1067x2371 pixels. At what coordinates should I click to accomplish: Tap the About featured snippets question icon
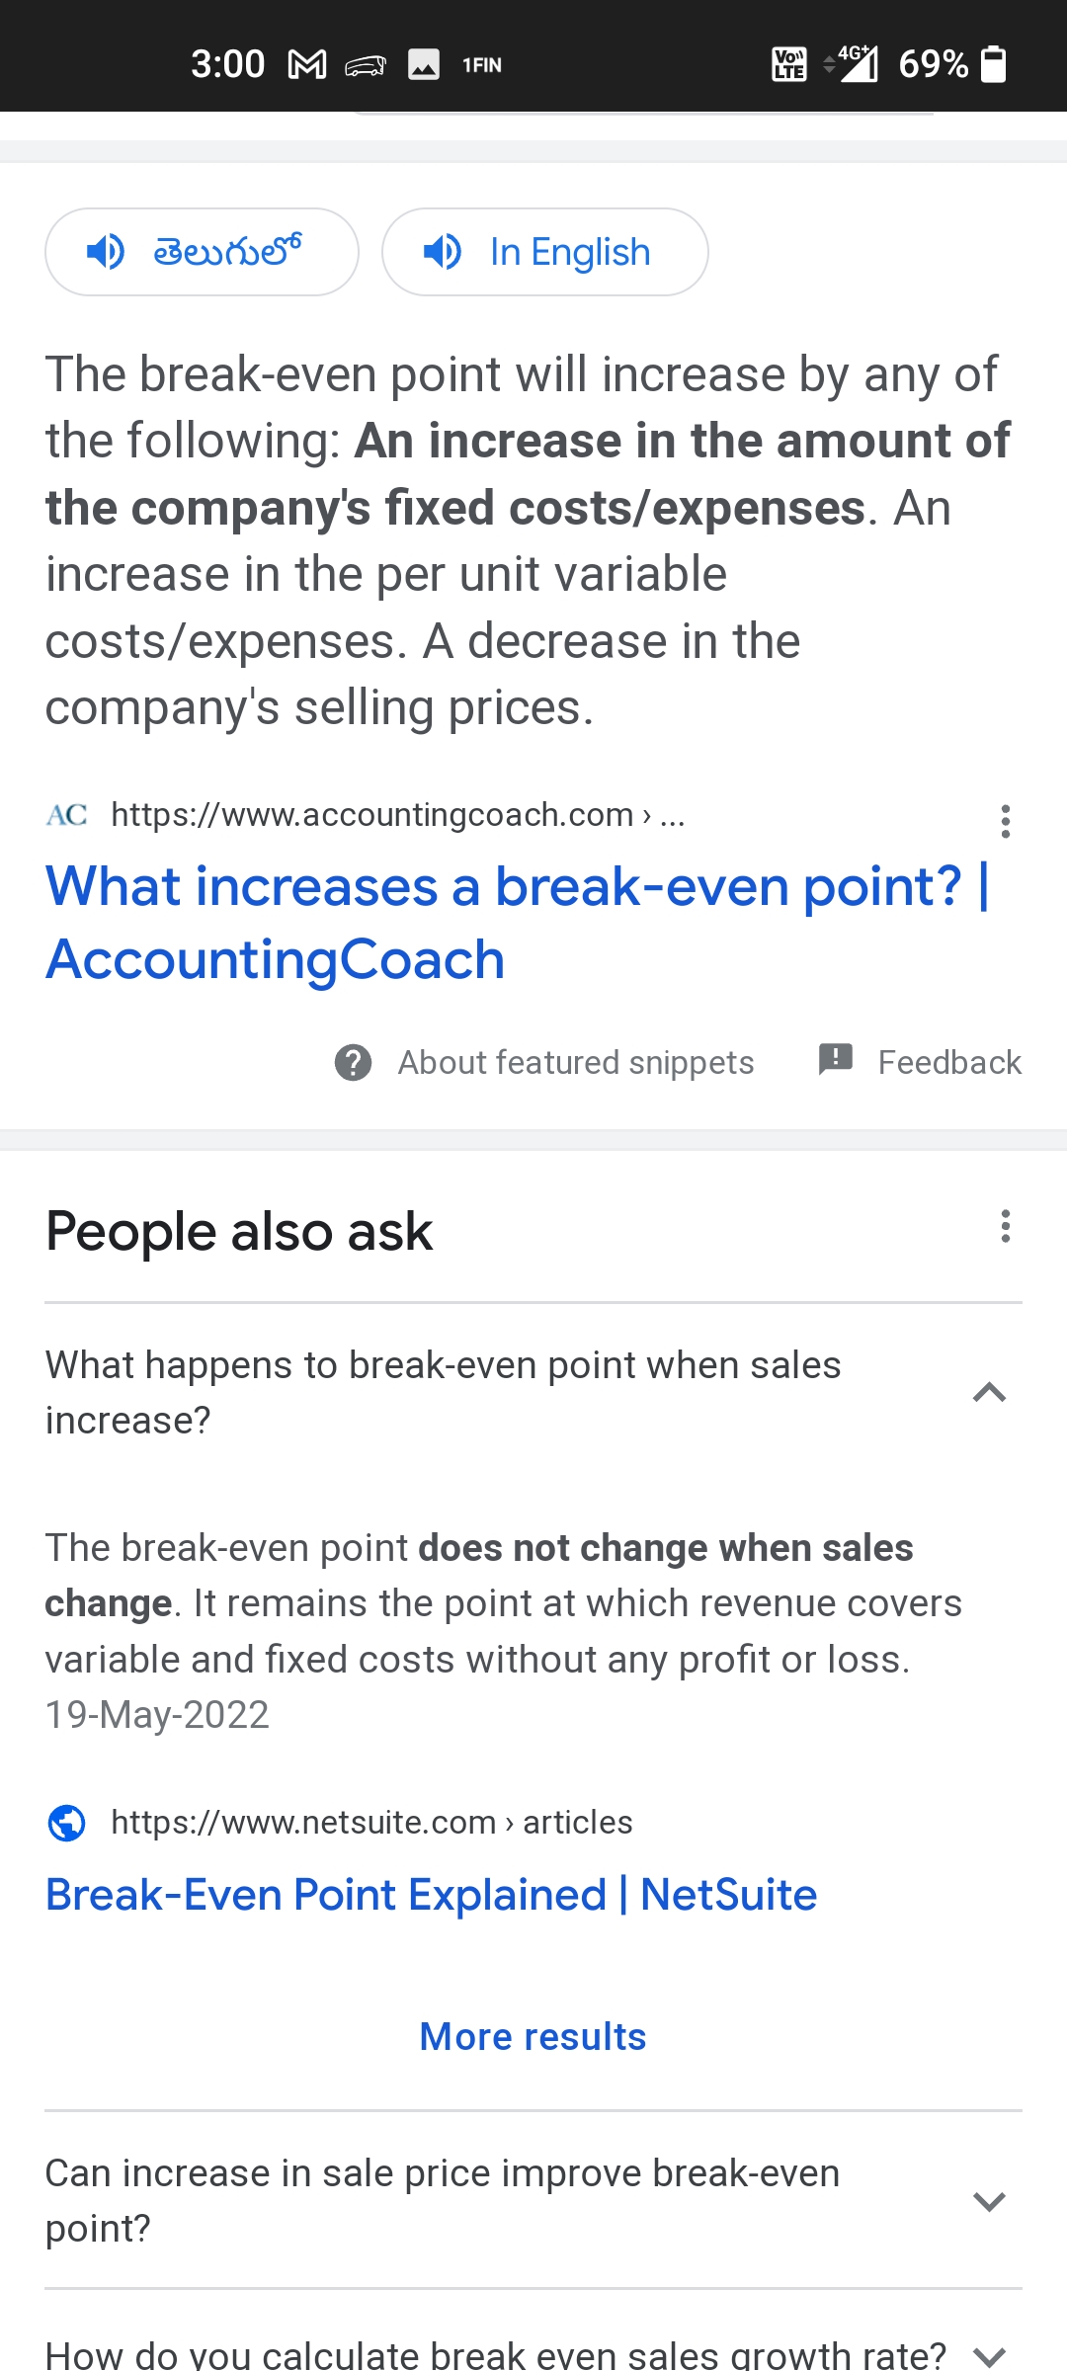point(353,1063)
